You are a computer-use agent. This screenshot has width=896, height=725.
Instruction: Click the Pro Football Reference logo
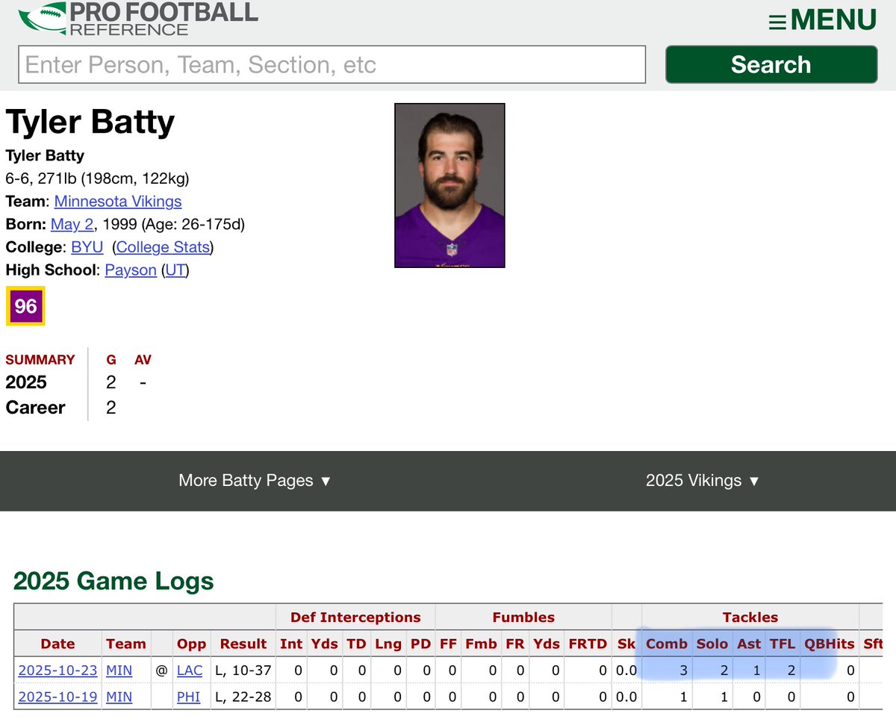138,19
